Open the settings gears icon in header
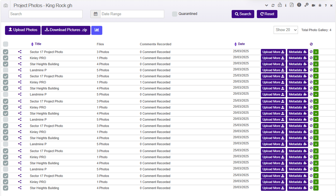The height and width of the screenshot is (196, 336). 306,5
